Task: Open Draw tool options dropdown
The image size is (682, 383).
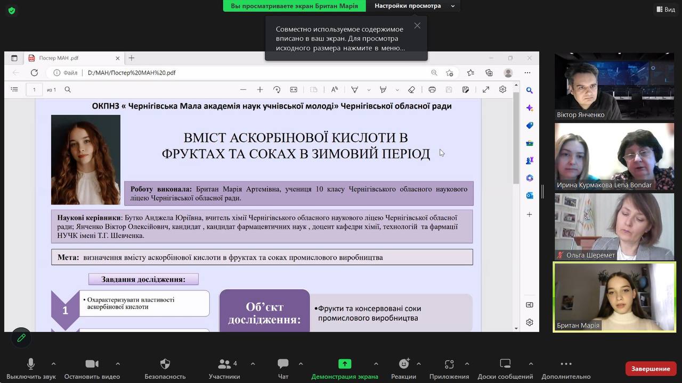Action: (x=369, y=90)
